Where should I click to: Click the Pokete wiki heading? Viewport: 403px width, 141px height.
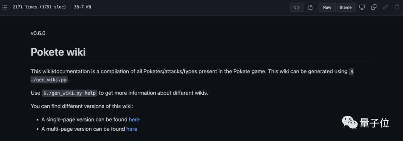tap(58, 52)
